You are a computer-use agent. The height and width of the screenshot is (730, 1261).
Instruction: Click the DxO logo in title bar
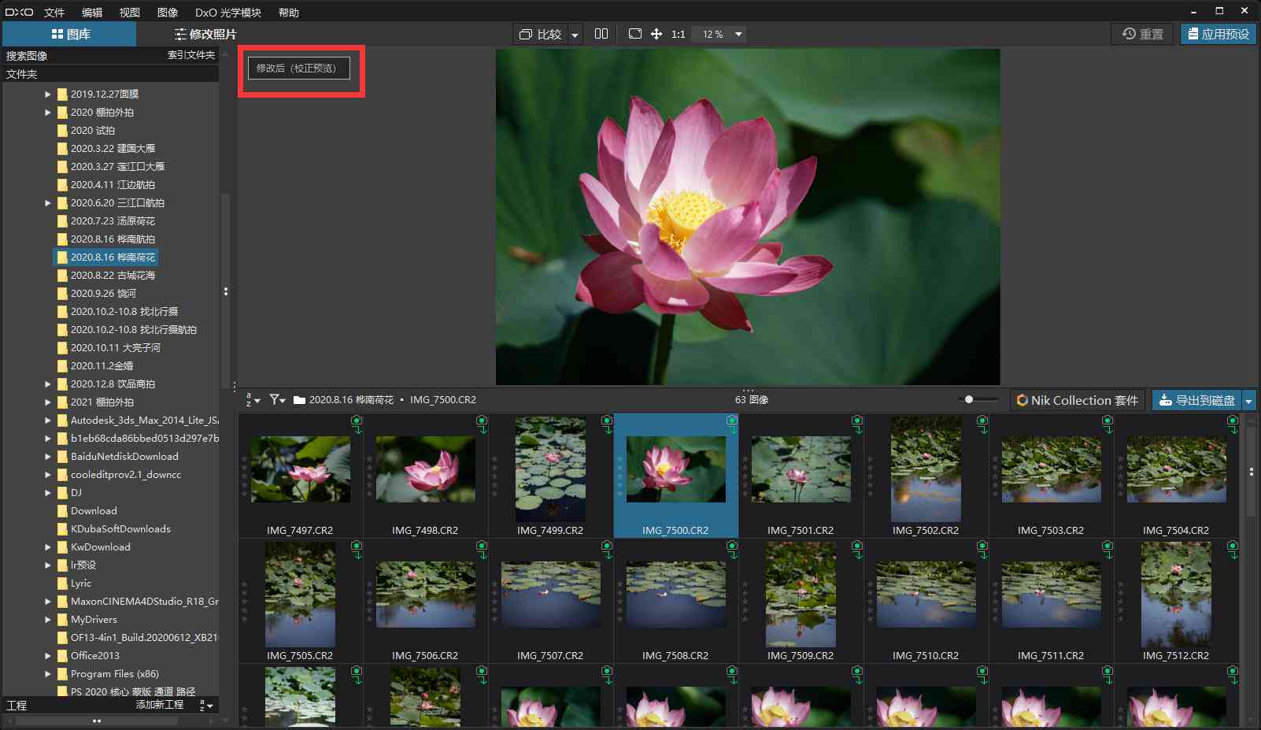click(x=19, y=12)
